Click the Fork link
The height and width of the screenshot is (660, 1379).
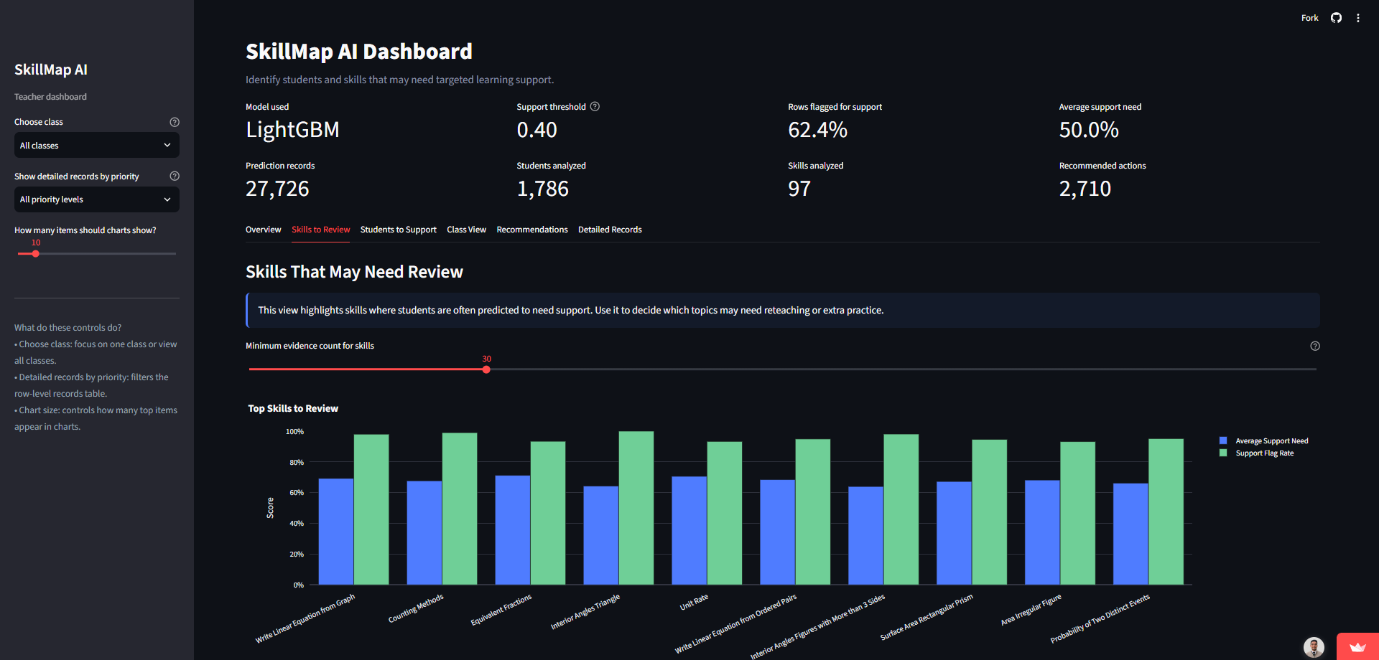click(1309, 18)
